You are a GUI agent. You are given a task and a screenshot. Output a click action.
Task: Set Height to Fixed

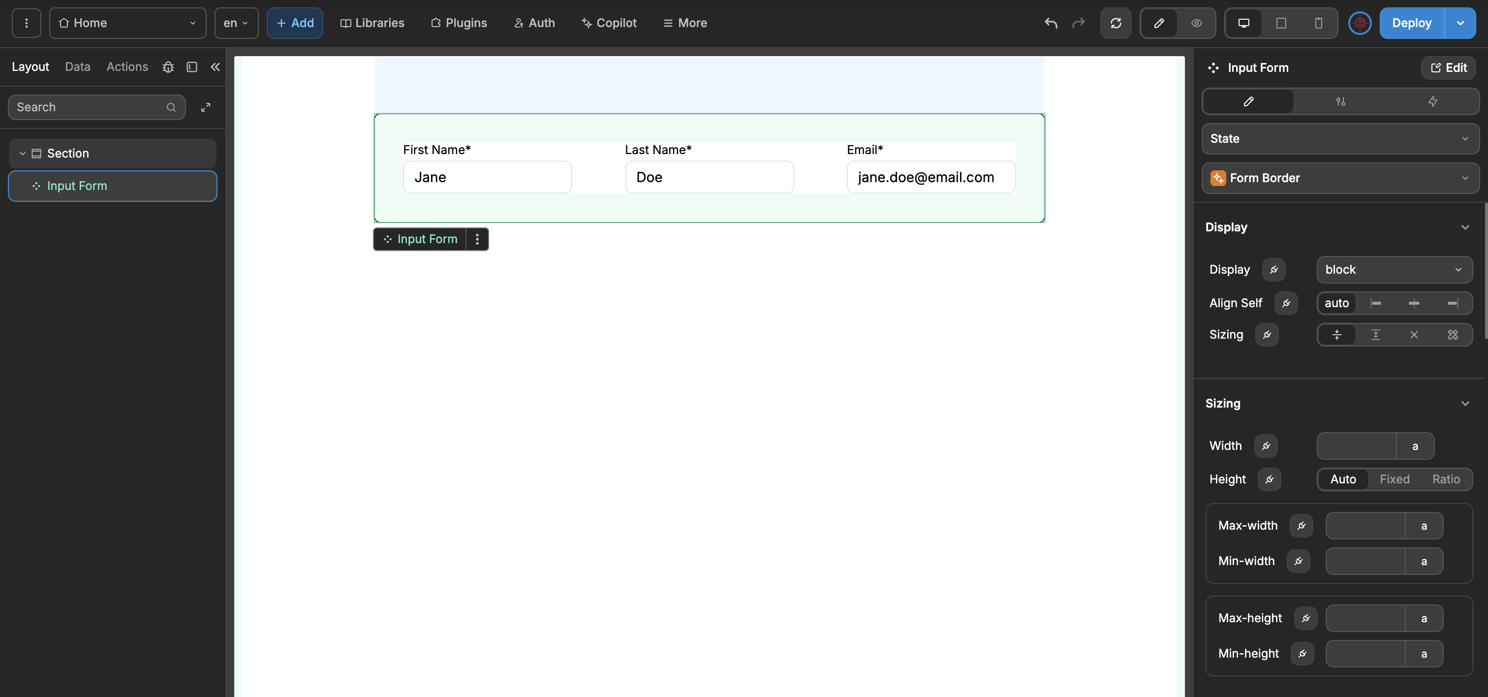pyautogui.click(x=1394, y=479)
